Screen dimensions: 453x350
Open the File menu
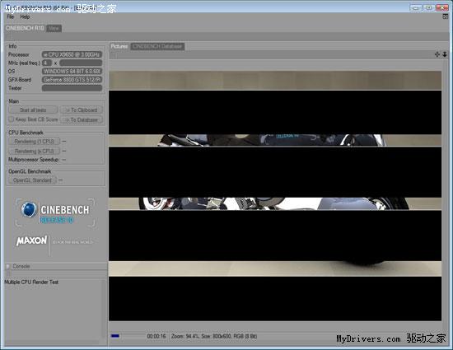pos(11,16)
